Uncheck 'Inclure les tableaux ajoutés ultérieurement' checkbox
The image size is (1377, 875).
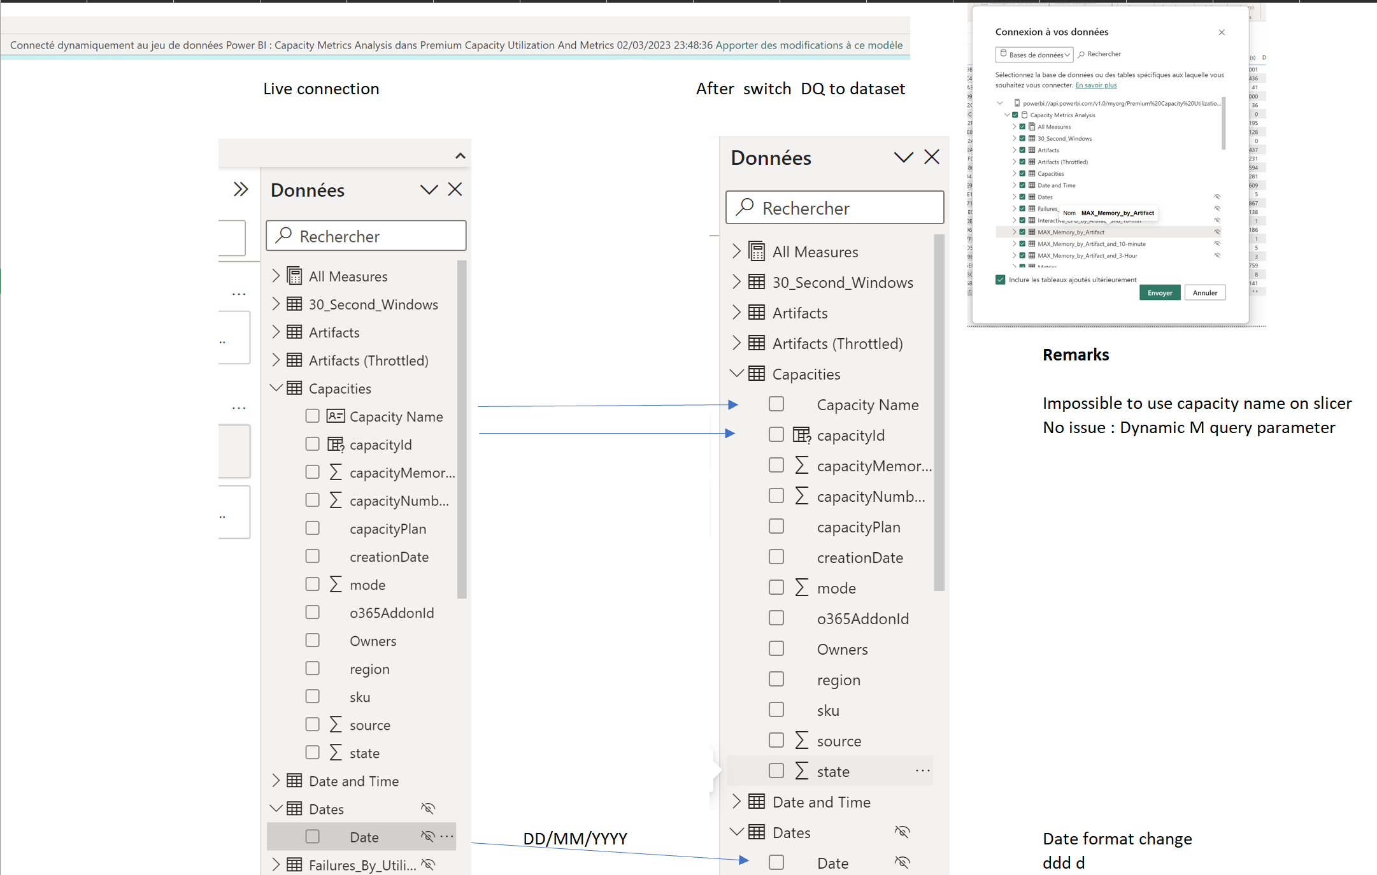pos(1001,280)
